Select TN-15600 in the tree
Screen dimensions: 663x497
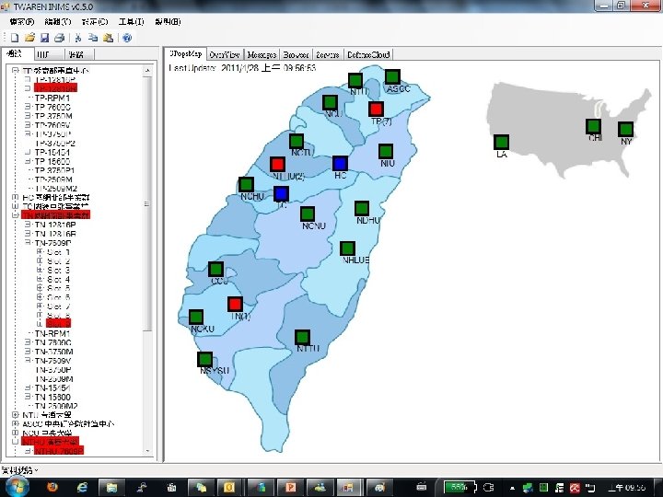tap(52, 397)
